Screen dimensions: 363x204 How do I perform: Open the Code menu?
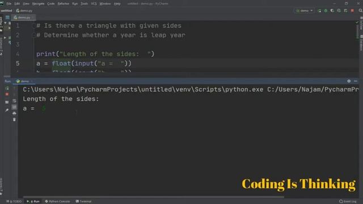(50, 4)
